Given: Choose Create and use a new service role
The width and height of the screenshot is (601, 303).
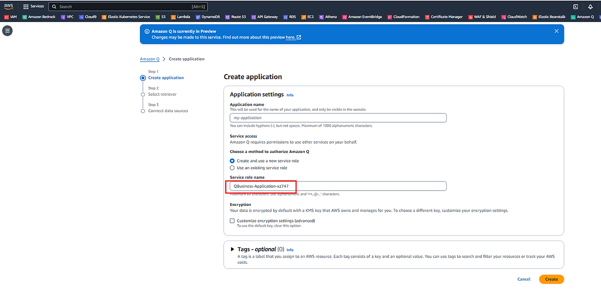Looking at the screenshot, I should pos(232,161).
